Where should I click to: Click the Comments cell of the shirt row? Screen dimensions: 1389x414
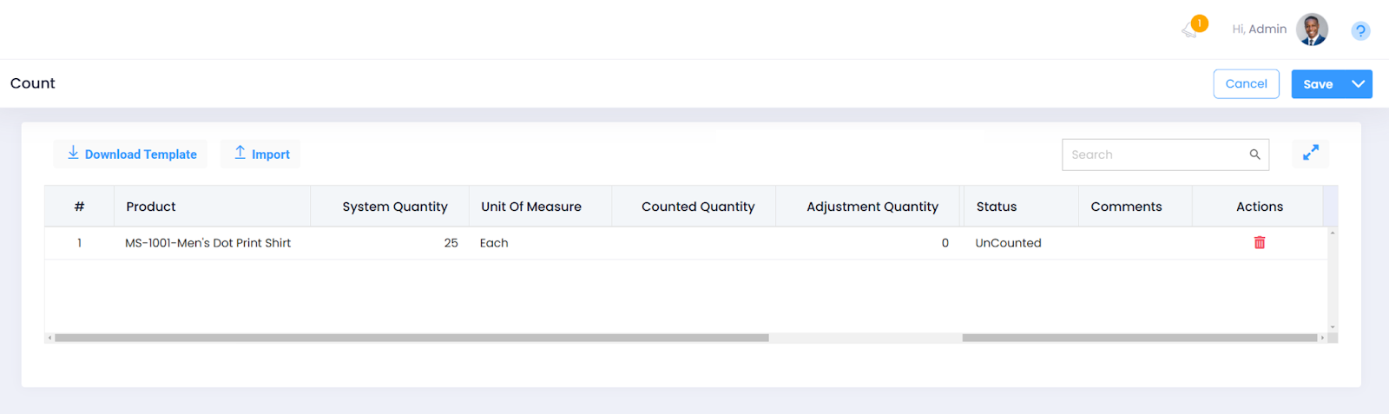(x=1135, y=243)
